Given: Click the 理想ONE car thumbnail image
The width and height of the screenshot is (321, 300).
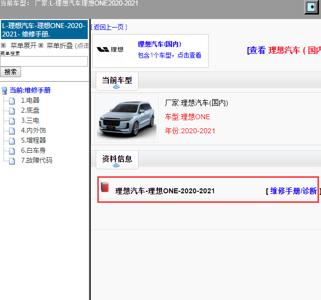Looking at the screenshot, I should (126, 118).
